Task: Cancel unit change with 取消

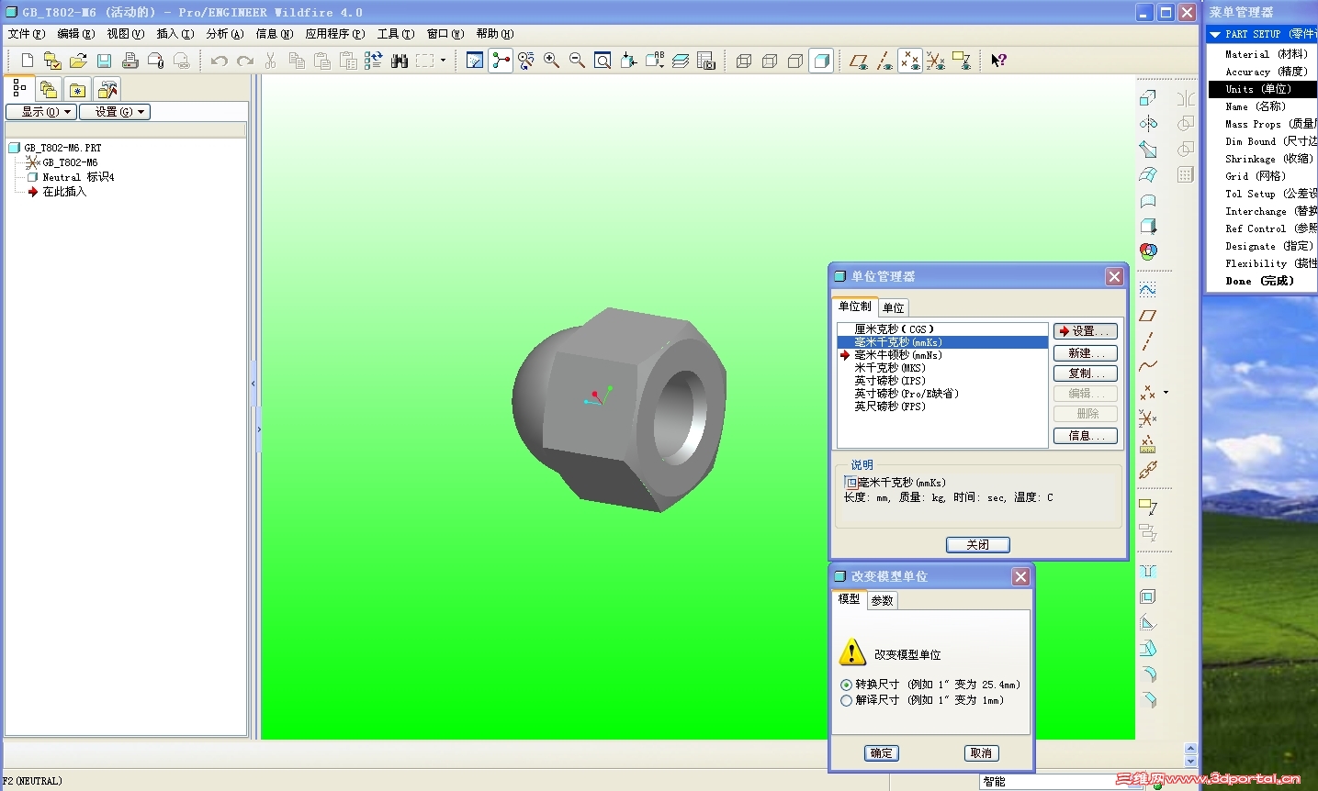Action: (x=981, y=753)
